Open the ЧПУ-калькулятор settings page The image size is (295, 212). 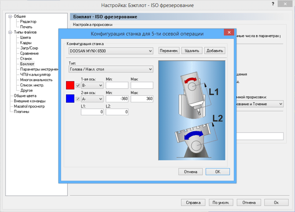(35, 75)
